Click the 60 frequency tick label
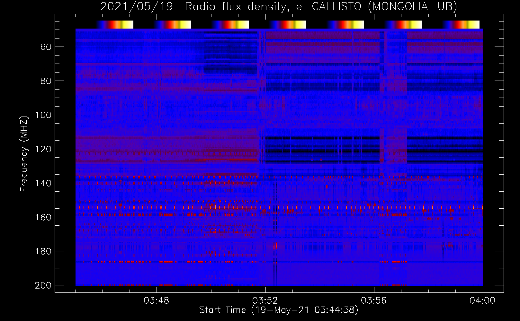520x321 pixels. [x=46, y=47]
